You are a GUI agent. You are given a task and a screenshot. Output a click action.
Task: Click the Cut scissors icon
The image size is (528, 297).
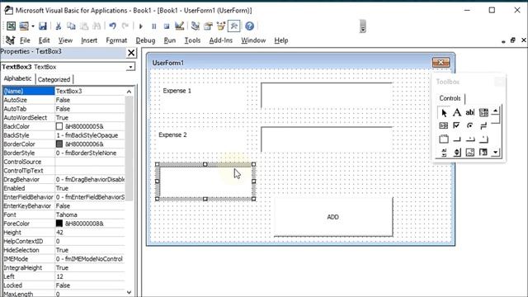point(59,26)
